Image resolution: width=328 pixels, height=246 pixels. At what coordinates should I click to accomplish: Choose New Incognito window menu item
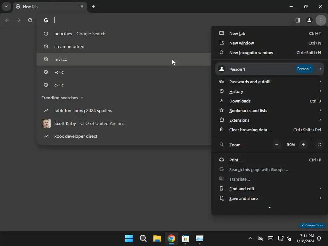click(x=270, y=53)
